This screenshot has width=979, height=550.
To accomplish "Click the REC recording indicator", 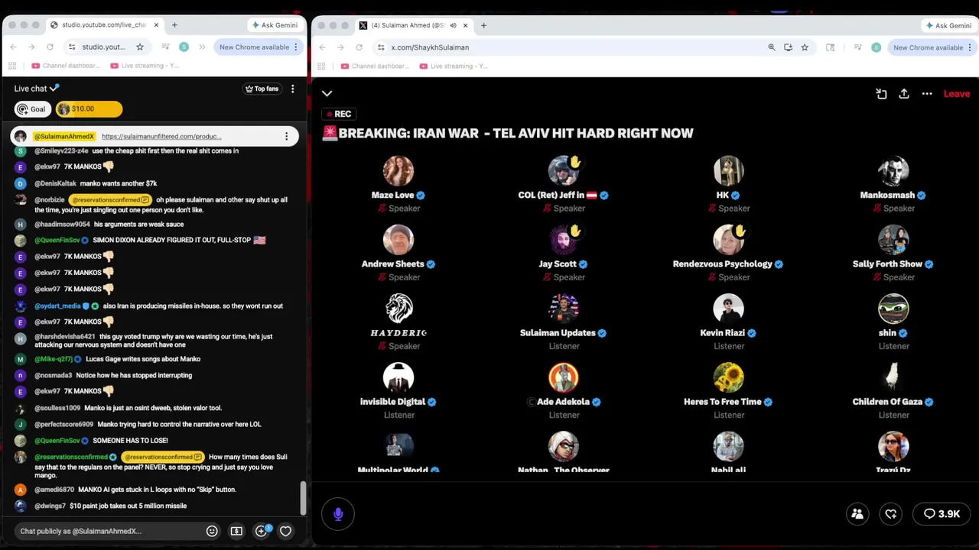I will tap(338, 114).
